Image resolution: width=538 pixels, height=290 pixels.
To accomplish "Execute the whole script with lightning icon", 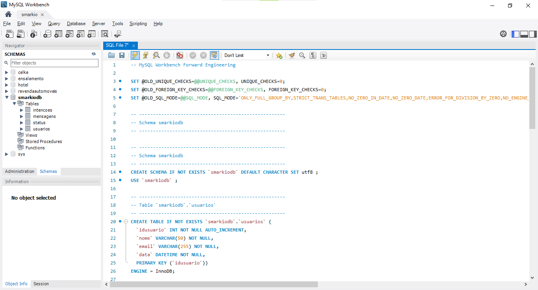I will pos(135,55).
